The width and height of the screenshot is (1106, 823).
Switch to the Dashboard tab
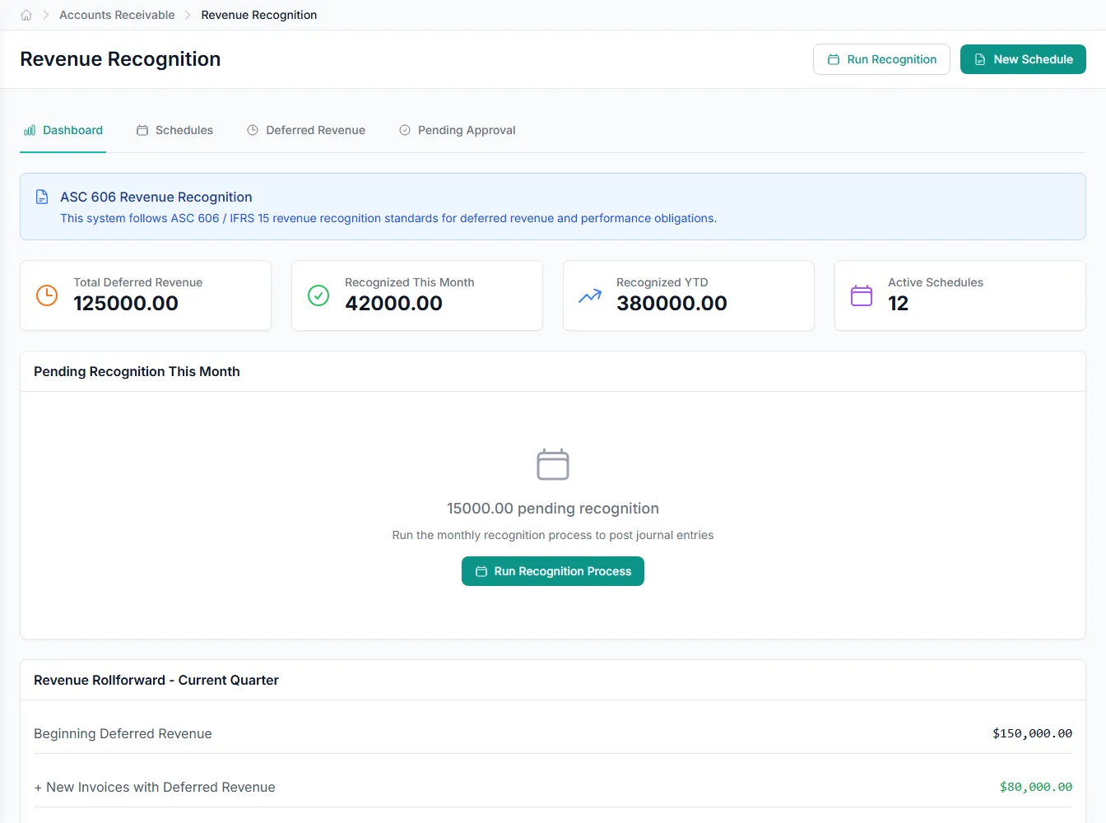(x=63, y=130)
